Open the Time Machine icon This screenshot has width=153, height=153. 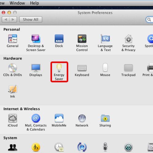[129, 147]
